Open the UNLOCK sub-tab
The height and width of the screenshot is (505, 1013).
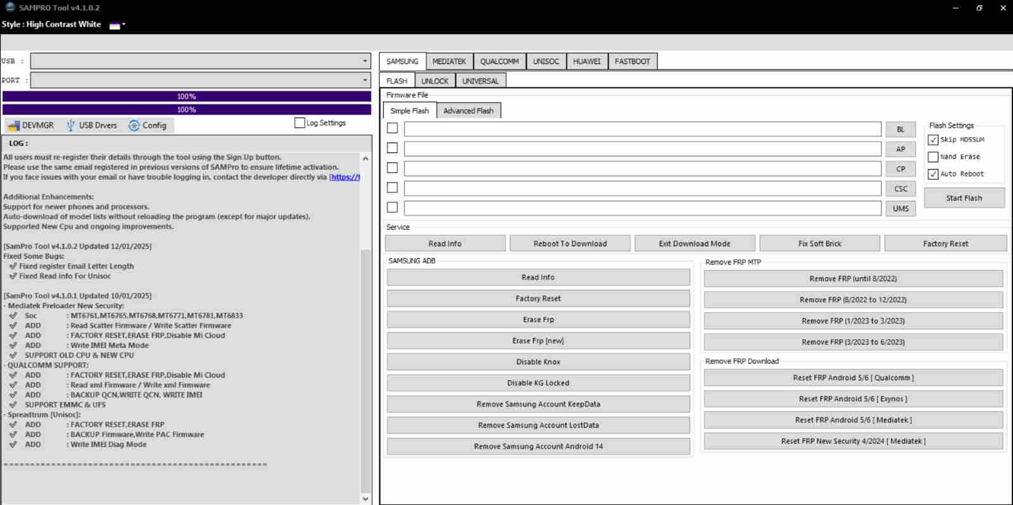(435, 81)
